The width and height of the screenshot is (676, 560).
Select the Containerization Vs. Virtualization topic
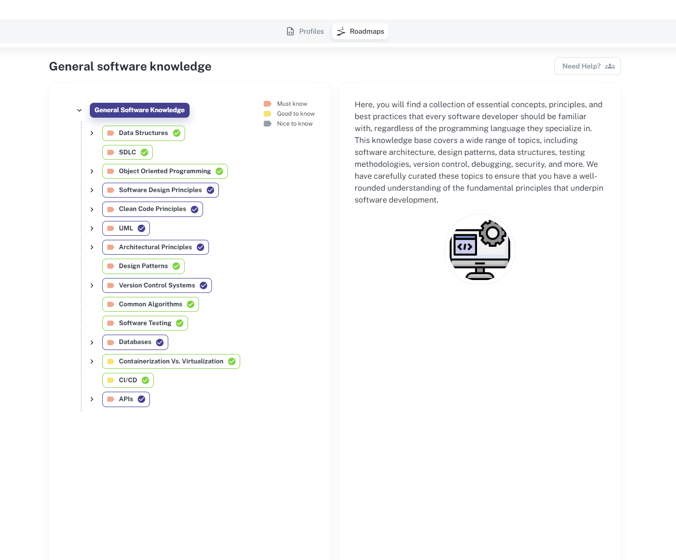[x=171, y=361]
